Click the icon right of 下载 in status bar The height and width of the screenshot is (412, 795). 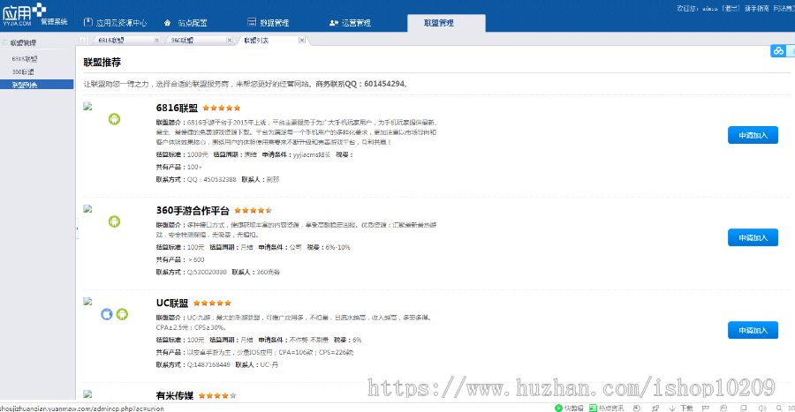tap(705, 408)
